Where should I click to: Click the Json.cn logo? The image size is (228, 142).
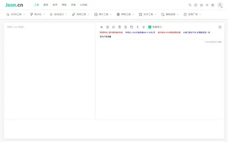coord(14,5)
